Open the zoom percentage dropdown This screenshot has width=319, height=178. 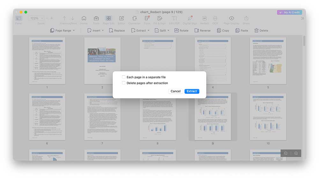(37, 18)
